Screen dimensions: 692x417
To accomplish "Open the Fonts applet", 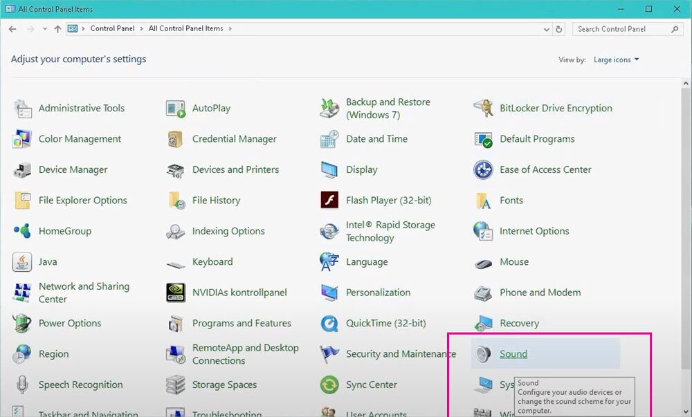I will tap(509, 200).
